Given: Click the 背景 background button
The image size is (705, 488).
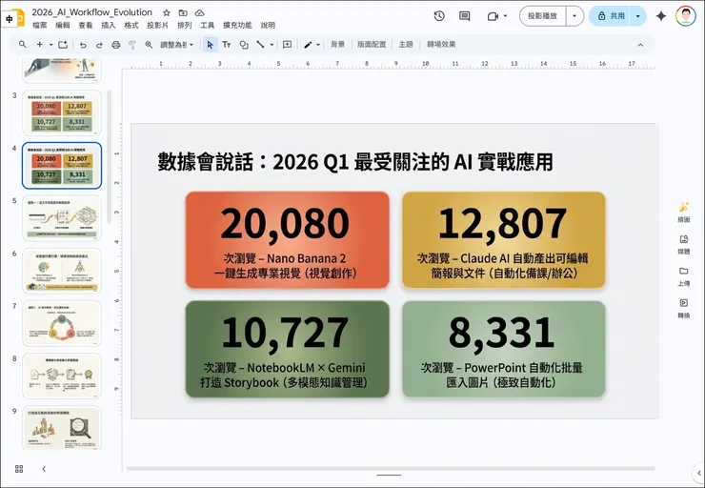Looking at the screenshot, I should pyautogui.click(x=337, y=45).
